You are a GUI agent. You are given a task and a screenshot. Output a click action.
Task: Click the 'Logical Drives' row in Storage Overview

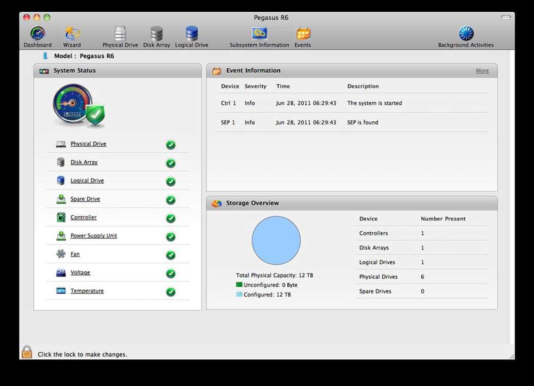coord(422,263)
